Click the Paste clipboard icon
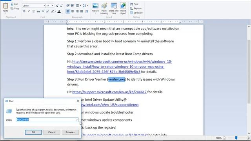Screen dimensions: 251x141 pyautogui.click(x=5, y=6)
